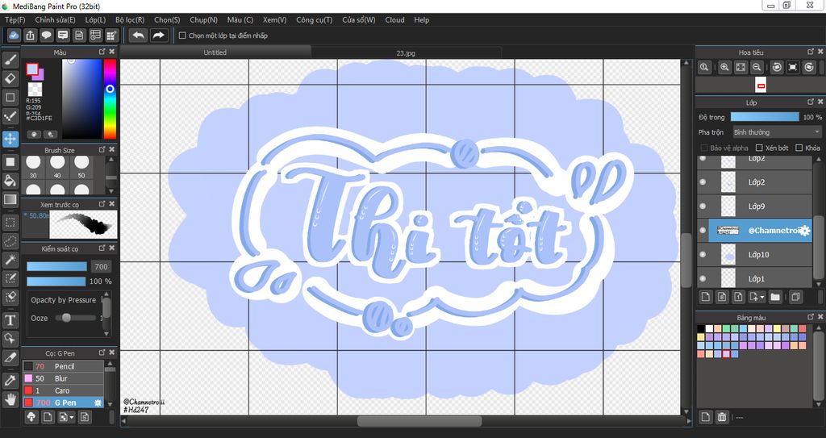Zoom out using navigator magnifier minus

757,67
